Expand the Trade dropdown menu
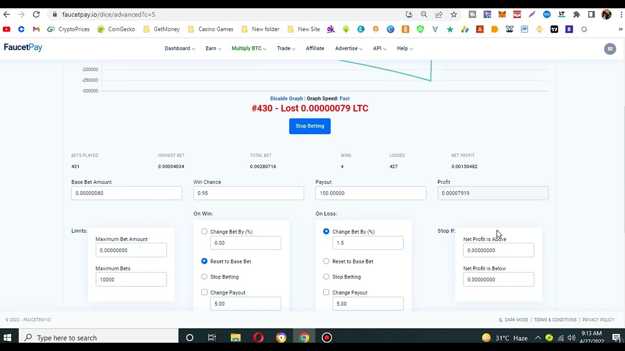 point(286,48)
